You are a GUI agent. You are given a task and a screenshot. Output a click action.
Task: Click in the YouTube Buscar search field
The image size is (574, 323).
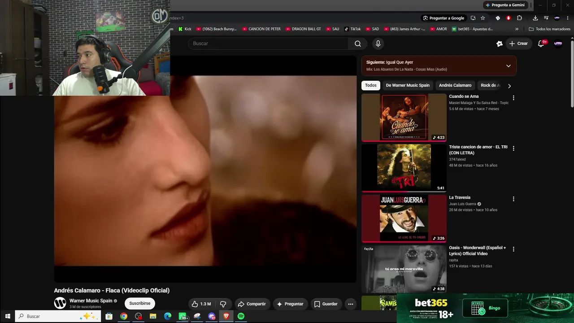pos(268,44)
